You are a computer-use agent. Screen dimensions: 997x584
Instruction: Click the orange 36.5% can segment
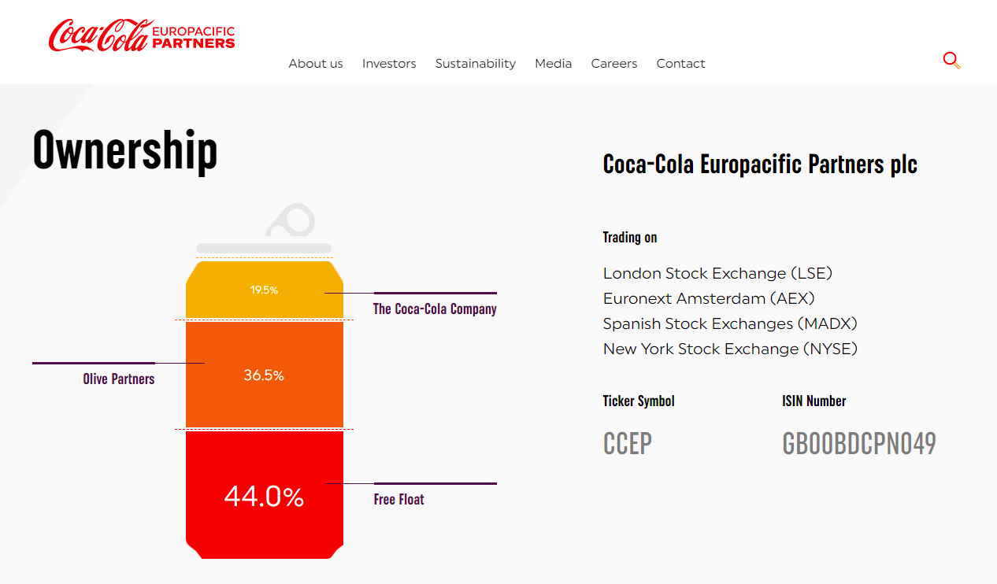tap(265, 375)
